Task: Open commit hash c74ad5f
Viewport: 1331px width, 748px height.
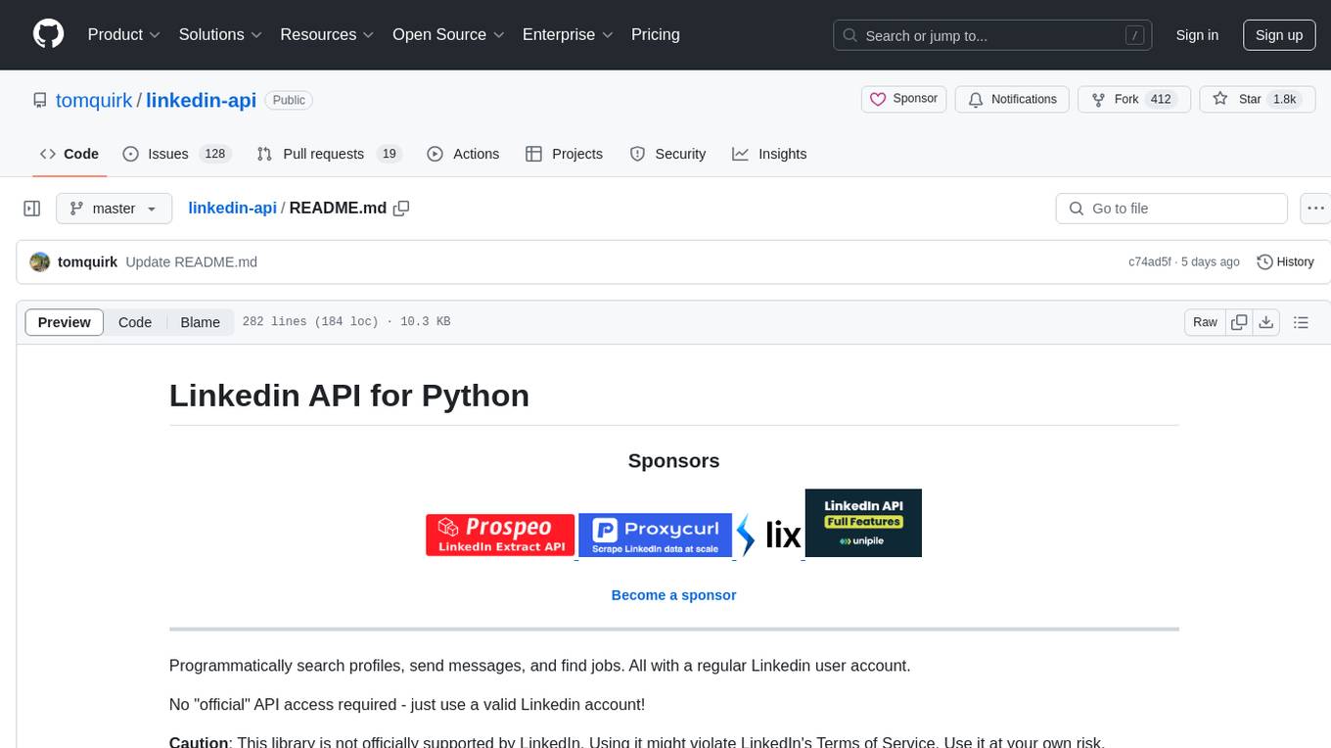Action: click(x=1149, y=261)
